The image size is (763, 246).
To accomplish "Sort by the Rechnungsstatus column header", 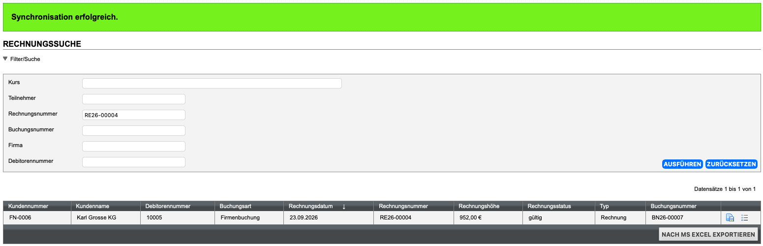I will [549, 206].
